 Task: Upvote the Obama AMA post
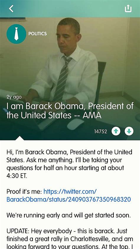pos(116,131)
